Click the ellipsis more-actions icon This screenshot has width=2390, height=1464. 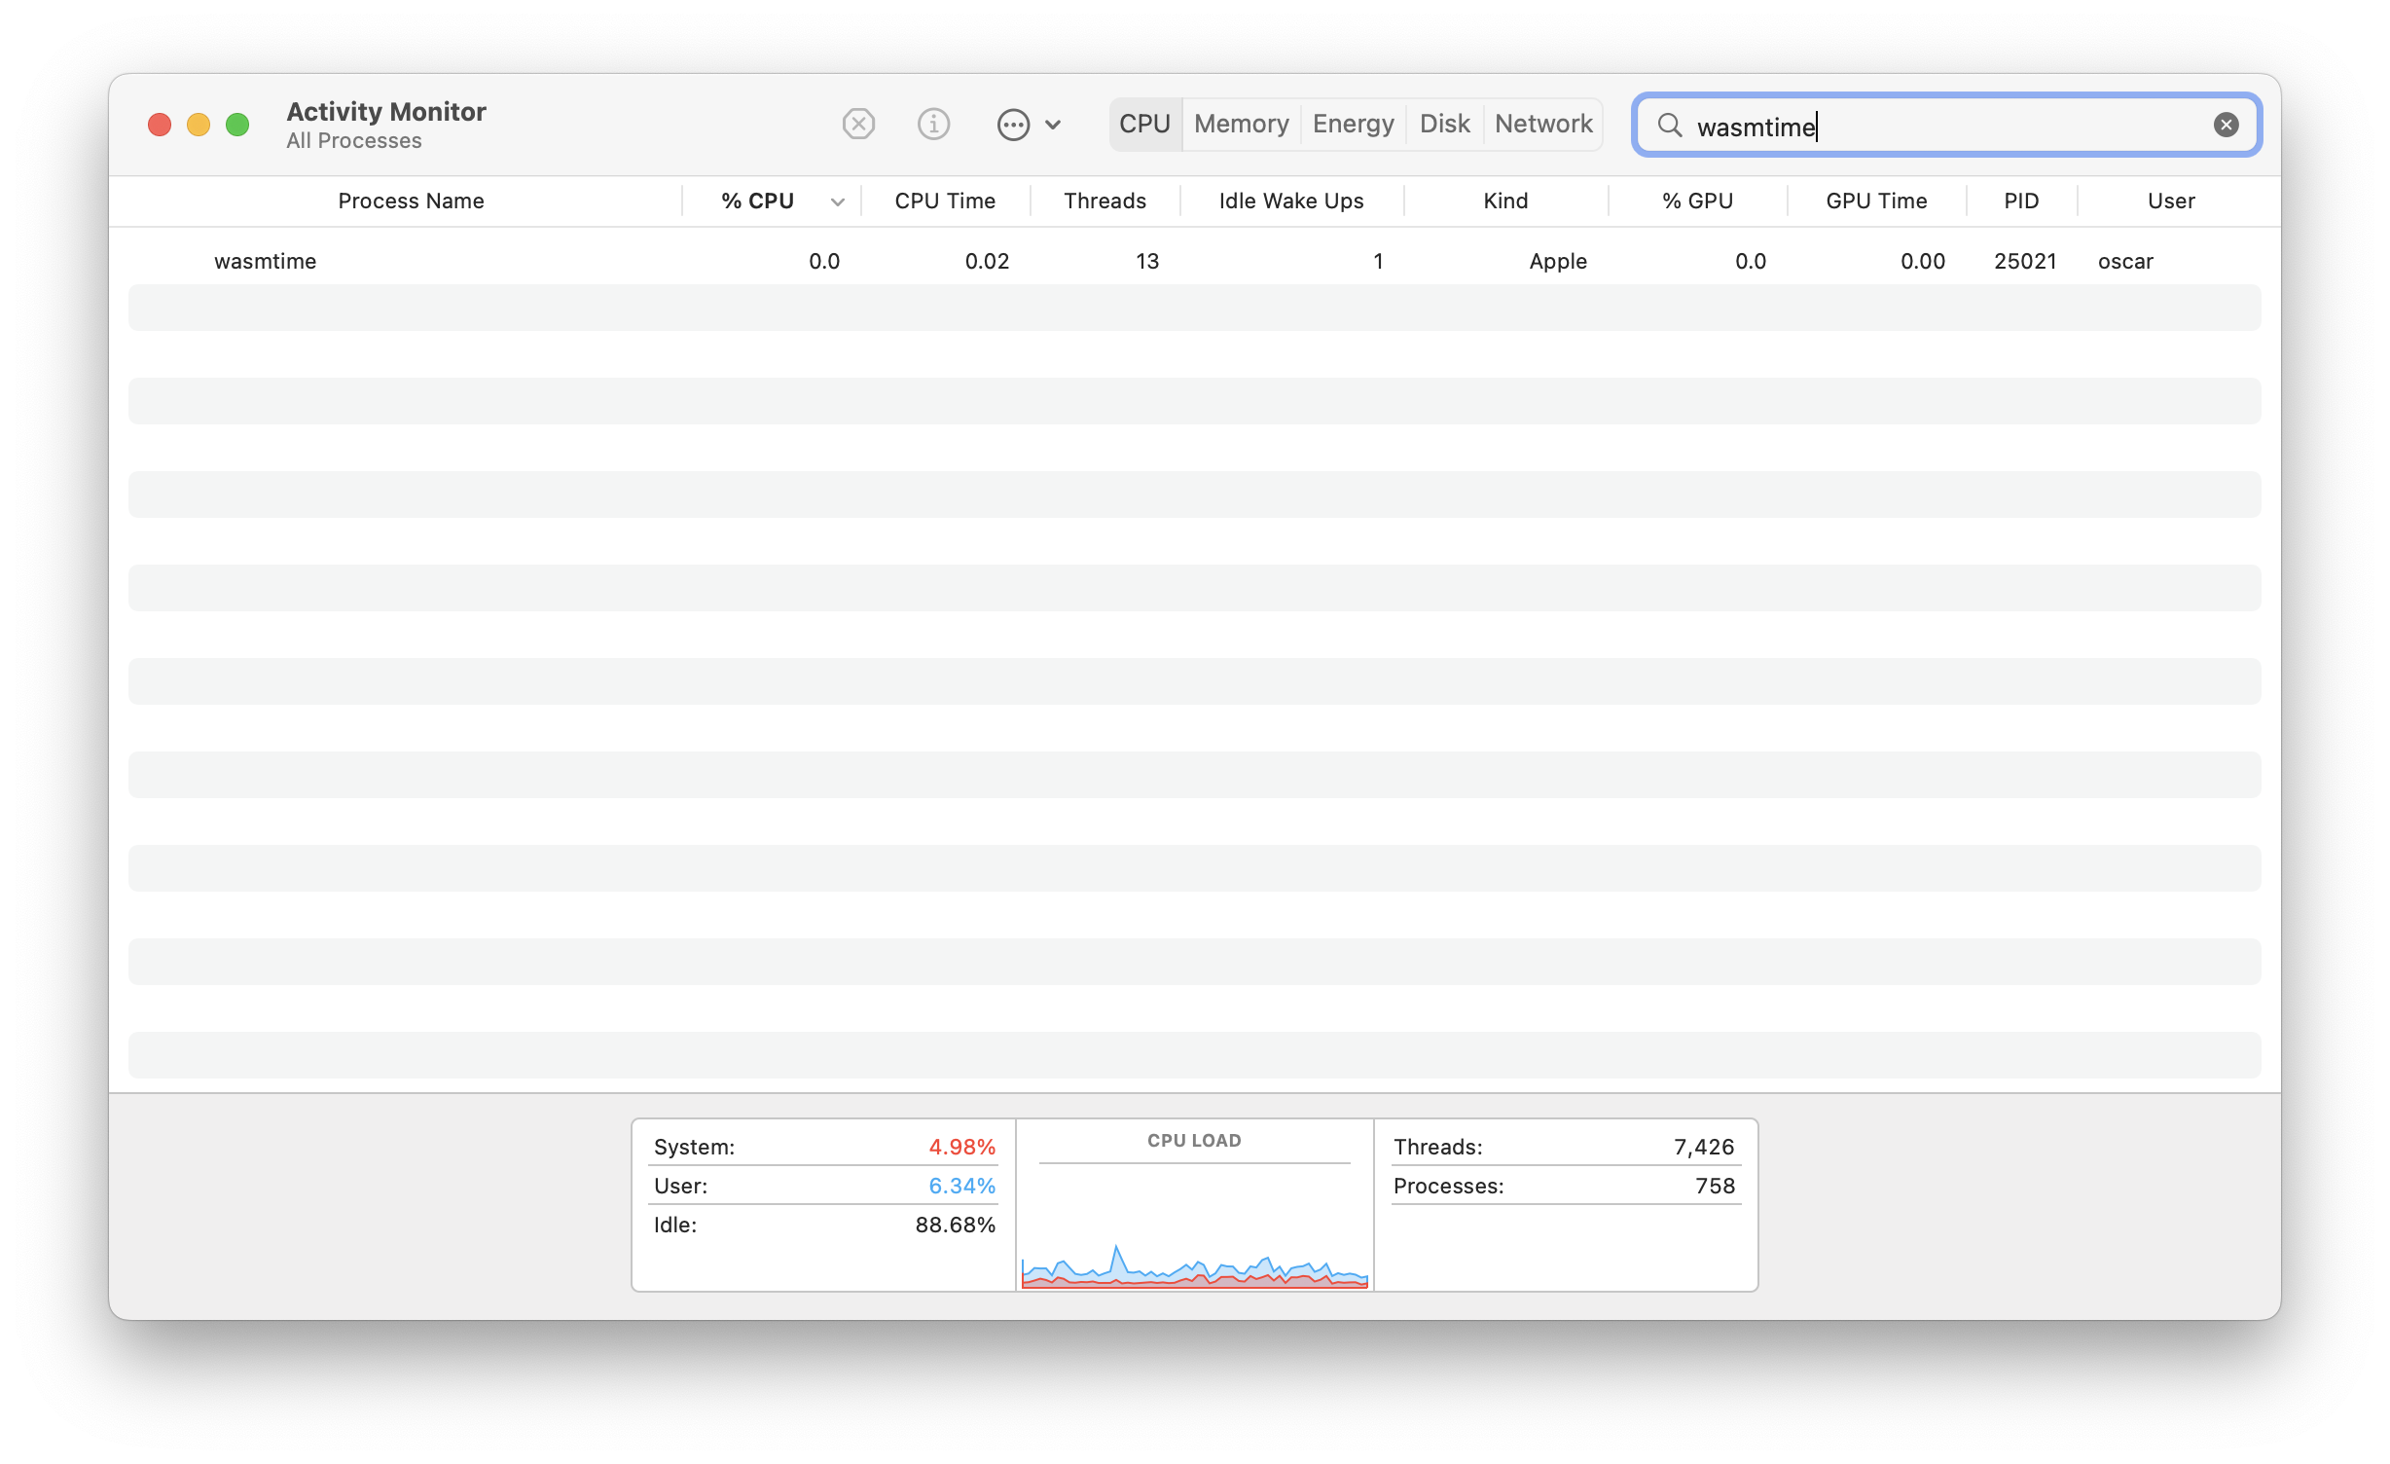tap(1013, 125)
